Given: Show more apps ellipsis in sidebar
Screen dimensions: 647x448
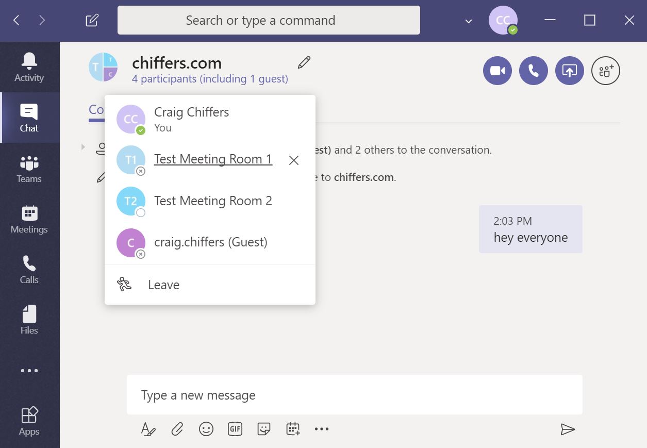Looking at the screenshot, I should click(29, 370).
